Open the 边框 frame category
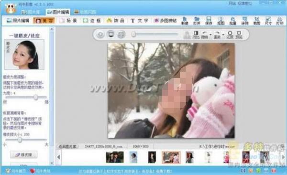The image size is (287, 175). coord(92,21)
